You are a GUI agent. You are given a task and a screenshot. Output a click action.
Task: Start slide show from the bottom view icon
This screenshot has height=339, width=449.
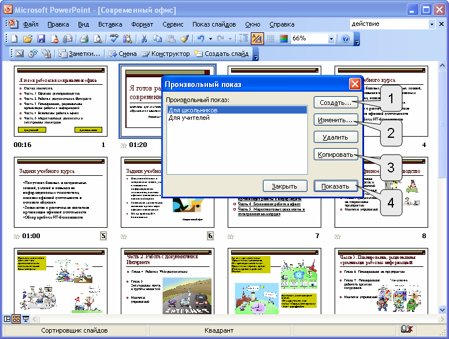click(x=26, y=318)
